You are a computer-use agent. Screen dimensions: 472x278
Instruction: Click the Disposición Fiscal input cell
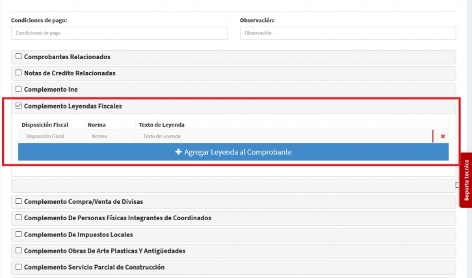click(x=51, y=136)
